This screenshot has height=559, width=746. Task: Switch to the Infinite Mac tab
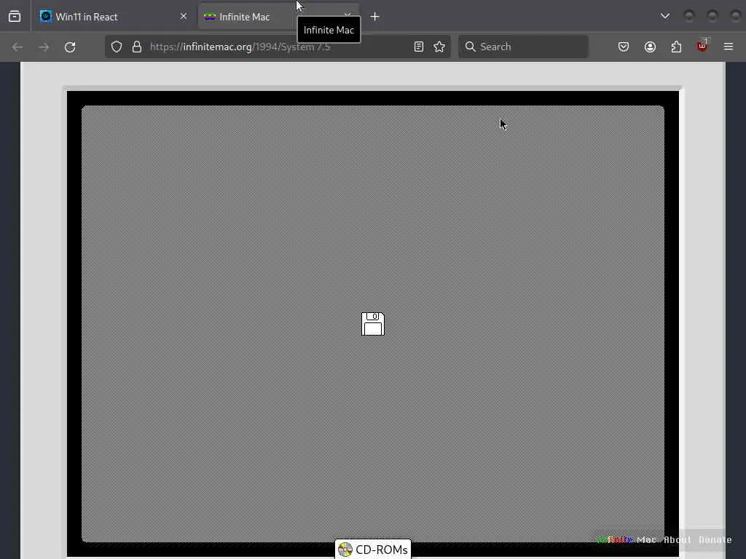point(278,17)
